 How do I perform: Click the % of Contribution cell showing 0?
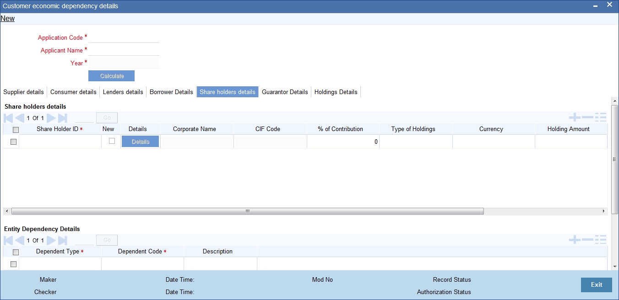[x=343, y=142]
